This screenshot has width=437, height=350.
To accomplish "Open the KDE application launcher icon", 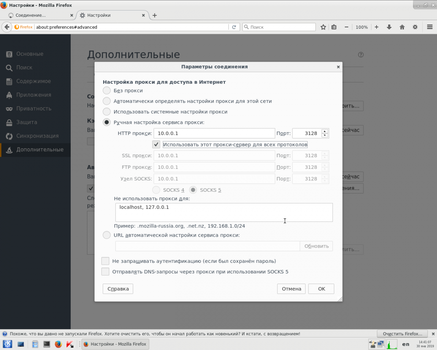I will click(7, 344).
